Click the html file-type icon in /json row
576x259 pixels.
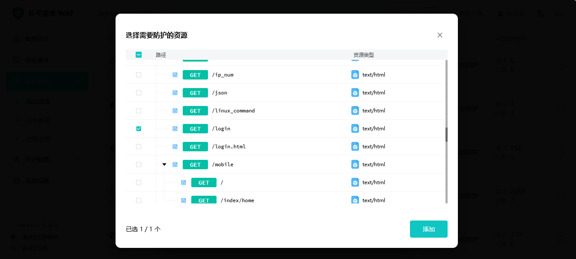click(x=355, y=93)
